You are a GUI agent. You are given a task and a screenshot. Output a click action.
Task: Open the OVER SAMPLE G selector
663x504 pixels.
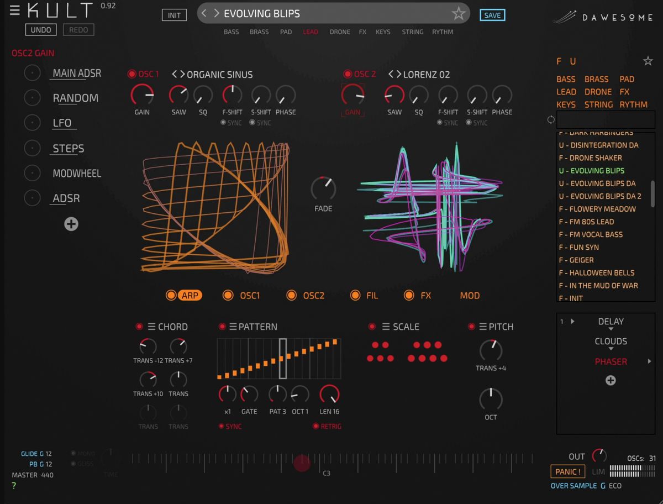tap(578, 486)
